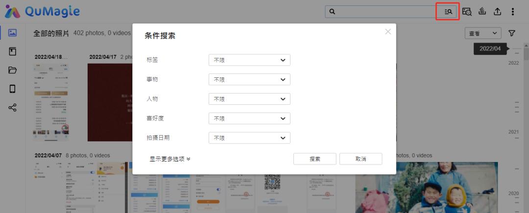Open the 2022/04/18 phone screenshot thumbnail
This screenshot has width=529, height=213.
coord(51,102)
